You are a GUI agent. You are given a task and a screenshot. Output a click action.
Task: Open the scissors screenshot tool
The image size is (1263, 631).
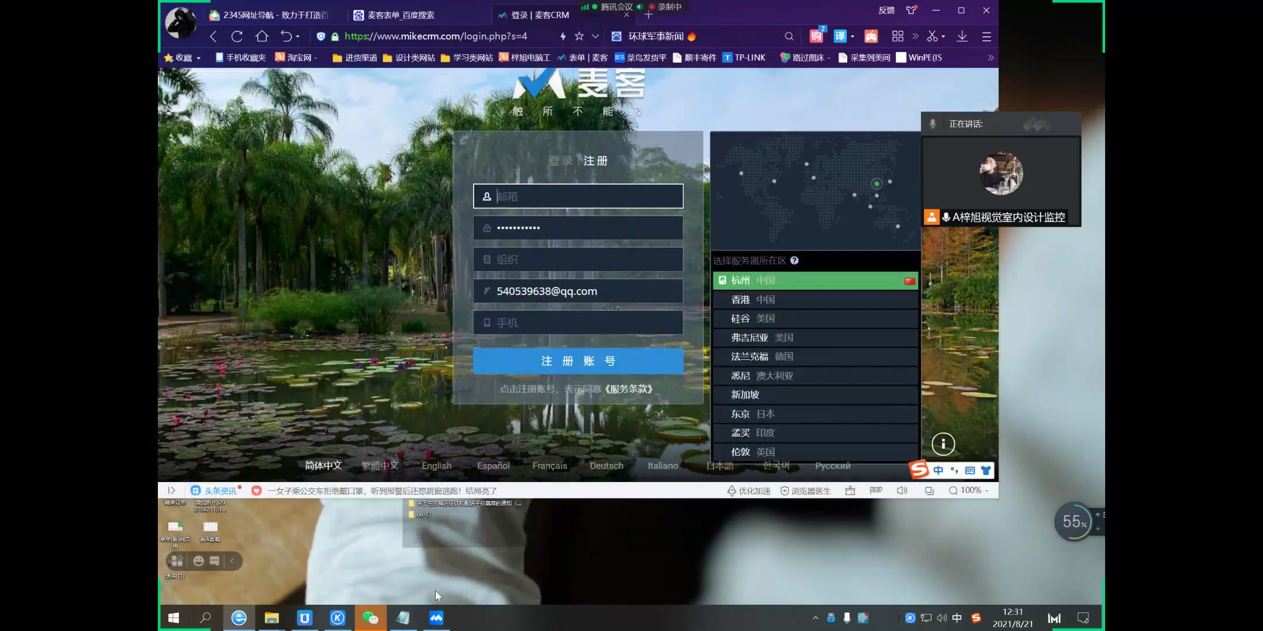pyautogui.click(x=932, y=36)
